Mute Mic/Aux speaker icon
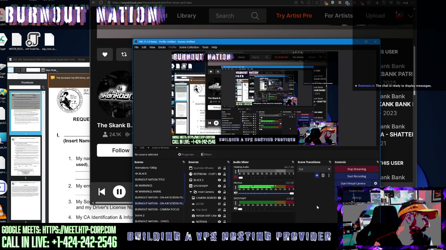Viewport: 446px width, 250px height. pos(236,193)
